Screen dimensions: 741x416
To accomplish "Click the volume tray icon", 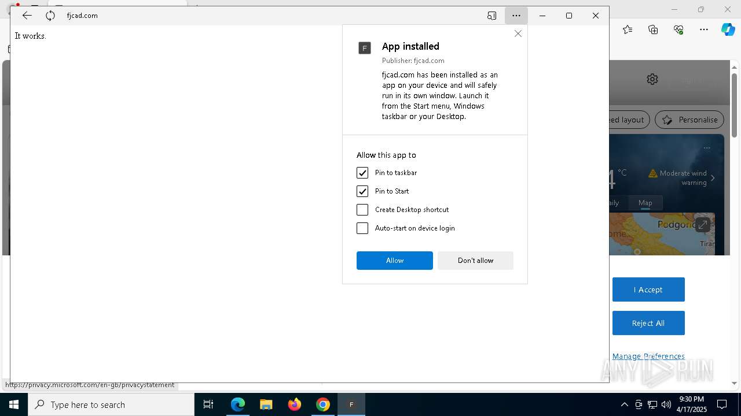I will [666, 404].
